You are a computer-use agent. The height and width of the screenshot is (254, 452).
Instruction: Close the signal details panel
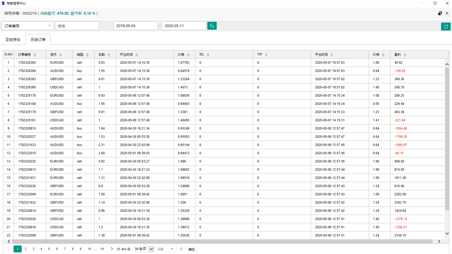[x=447, y=13]
